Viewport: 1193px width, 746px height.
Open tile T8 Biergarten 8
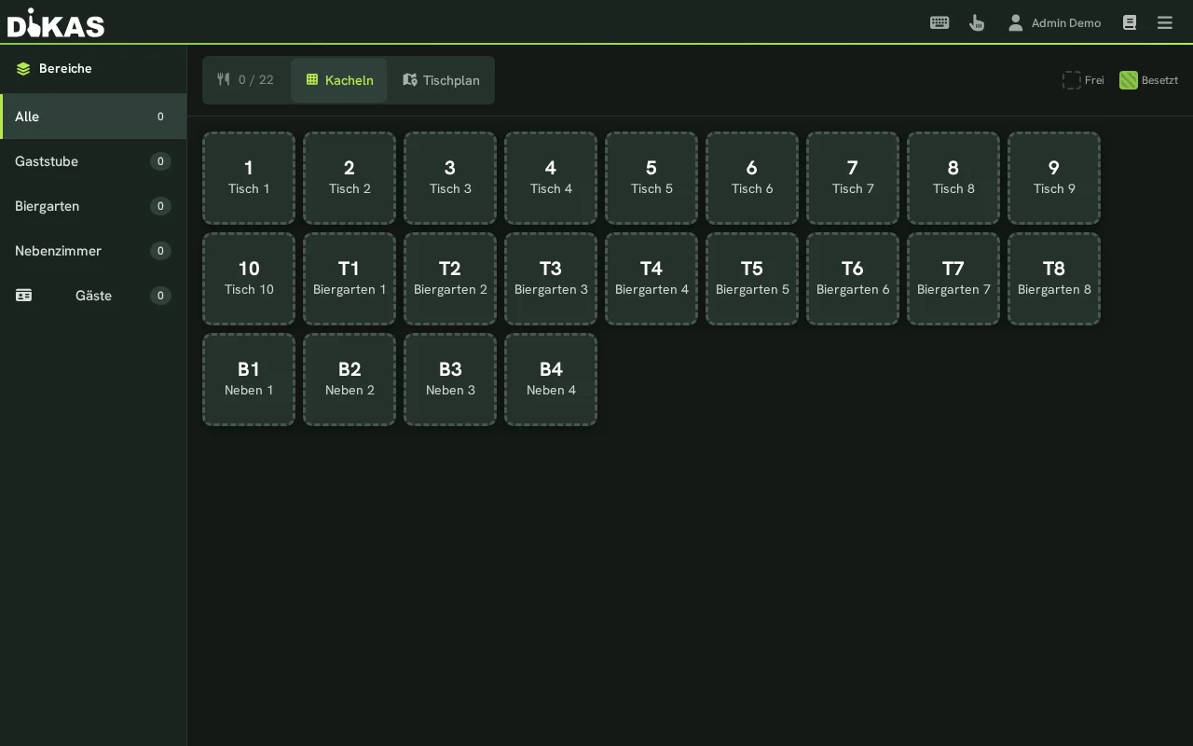click(1054, 279)
